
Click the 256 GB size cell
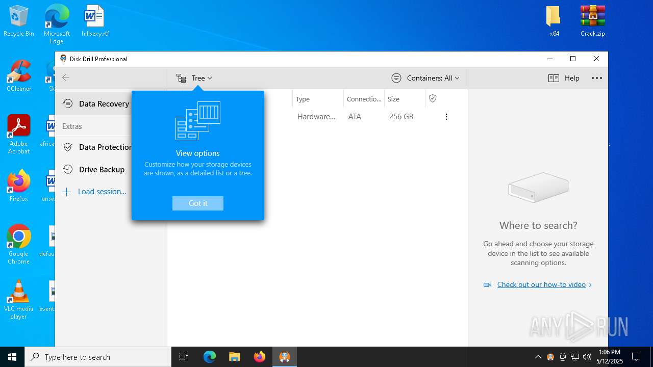[x=401, y=117]
